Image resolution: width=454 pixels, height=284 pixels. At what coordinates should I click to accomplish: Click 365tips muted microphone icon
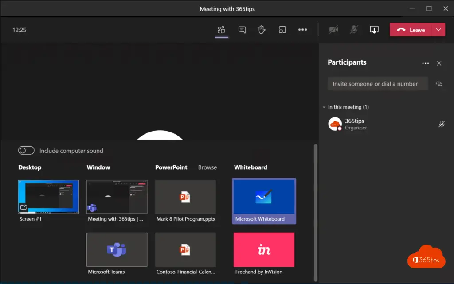tap(442, 124)
